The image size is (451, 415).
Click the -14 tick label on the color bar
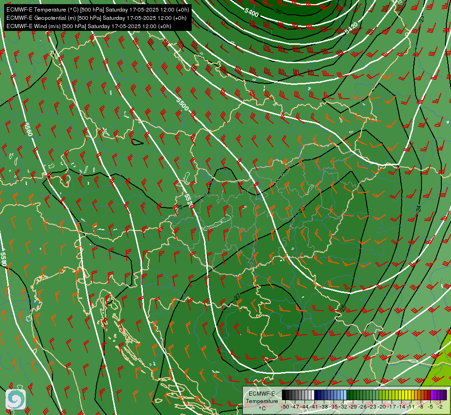pos(402,407)
